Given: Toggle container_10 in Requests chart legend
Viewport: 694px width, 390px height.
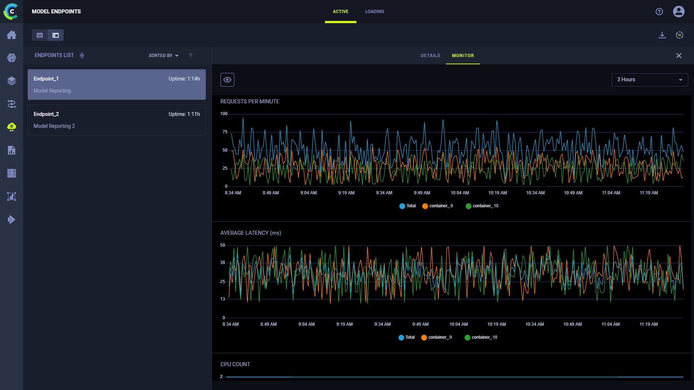Looking at the screenshot, I should point(482,206).
